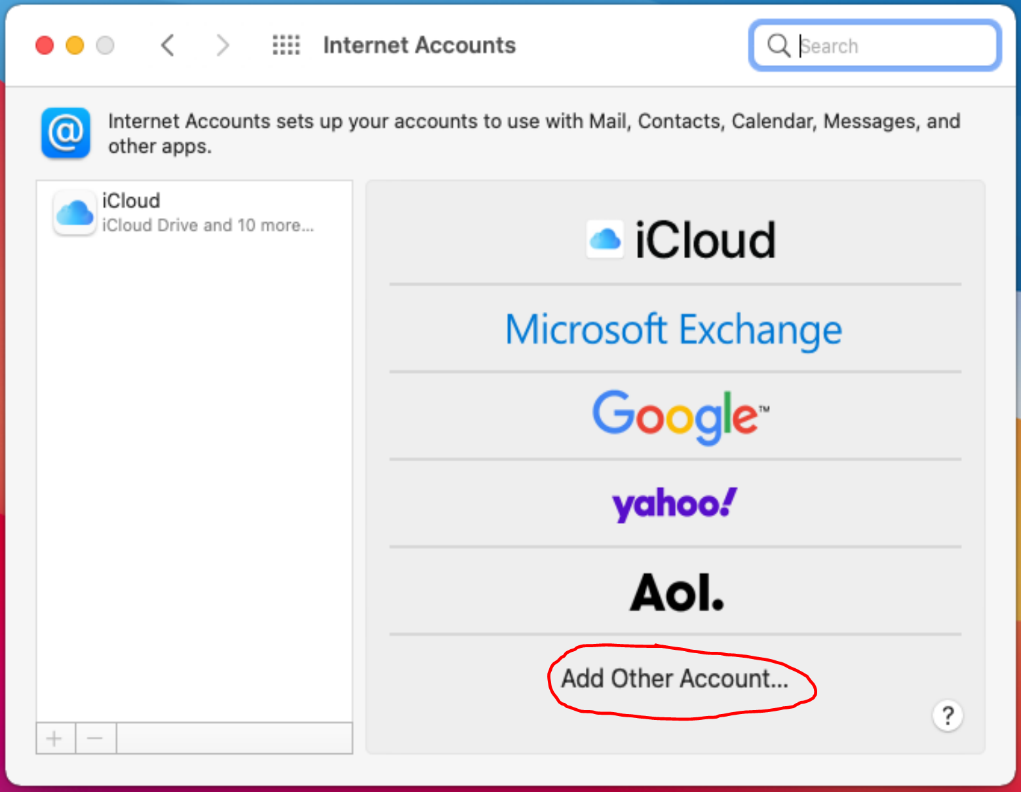
Task: Click the Internet Accounts window title
Action: tap(419, 45)
